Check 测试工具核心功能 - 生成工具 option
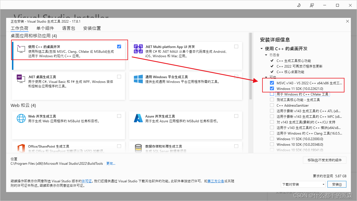 point(272,100)
